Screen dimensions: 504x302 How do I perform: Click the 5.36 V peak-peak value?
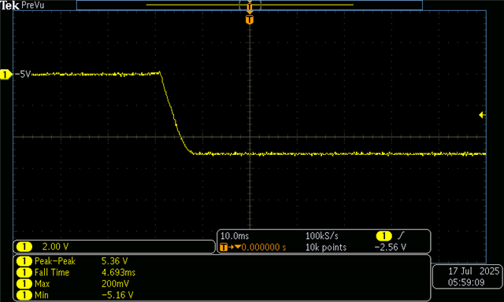coord(114,261)
